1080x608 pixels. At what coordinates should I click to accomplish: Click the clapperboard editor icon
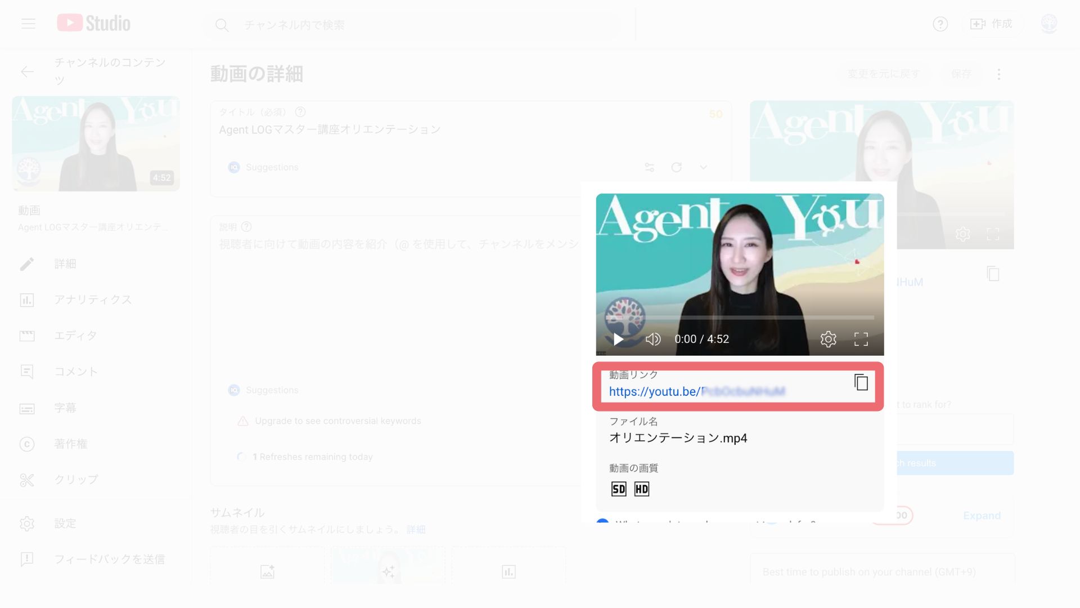point(27,336)
